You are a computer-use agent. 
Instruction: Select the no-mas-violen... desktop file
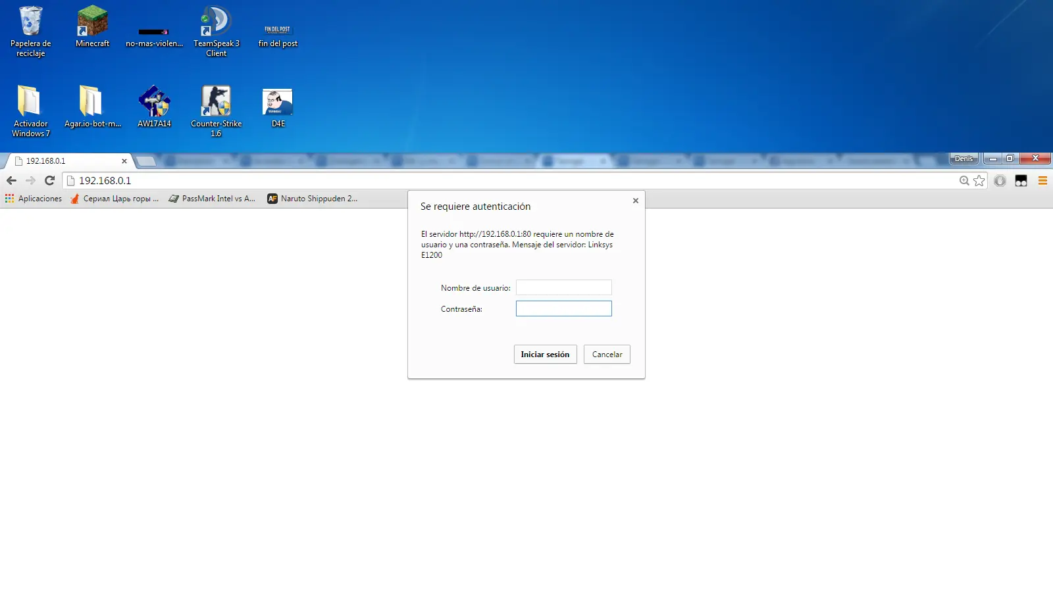click(154, 36)
